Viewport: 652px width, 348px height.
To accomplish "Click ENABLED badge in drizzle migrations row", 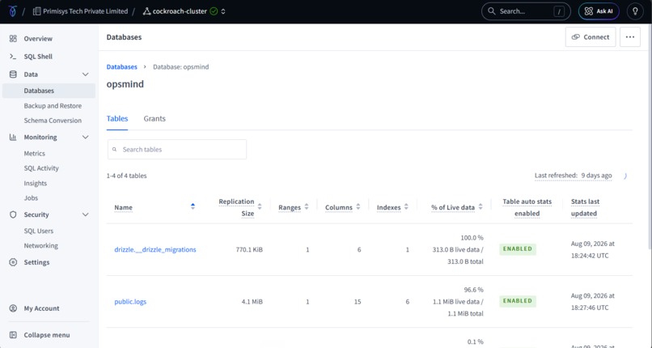I will tap(518, 249).
